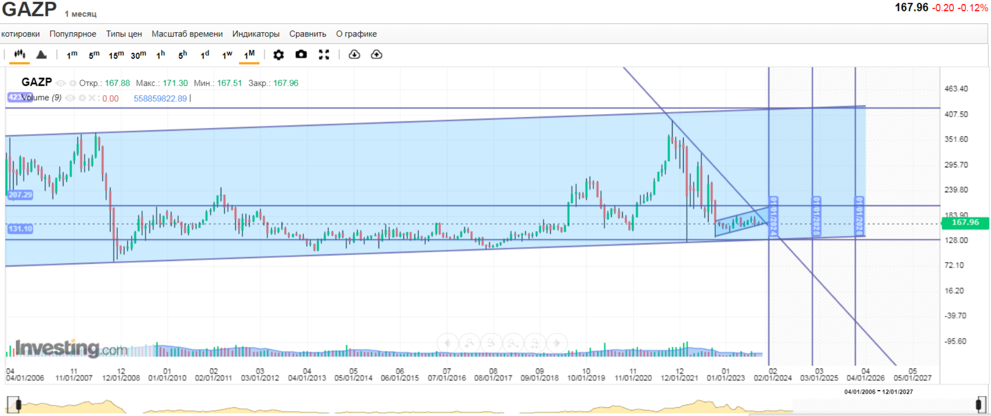The height and width of the screenshot is (416, 991).
Task: Set timeframe to 5 hours
Action: 183,55
